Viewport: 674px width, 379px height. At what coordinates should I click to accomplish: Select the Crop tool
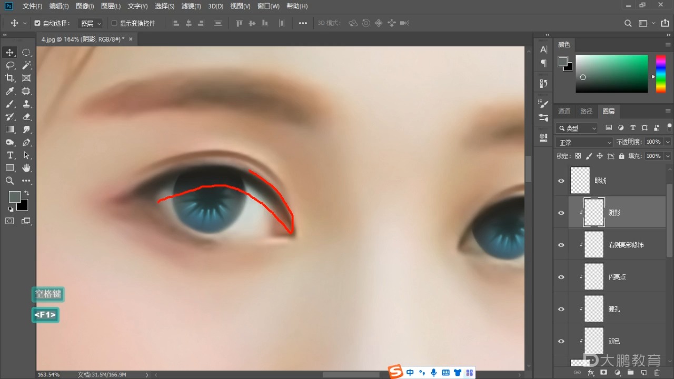click(x=9, y=78)
